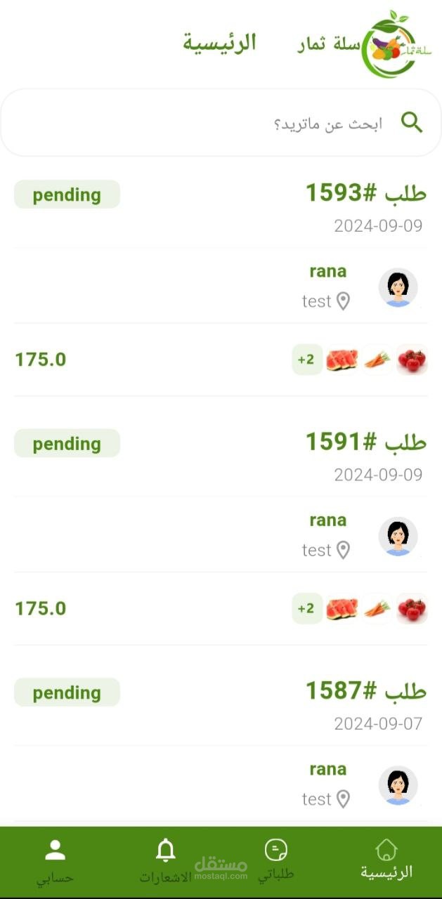This screenshot has height=899, width=442.
Task: Tap rana's avatar in order 1593
Action: (x=398, y=287)
